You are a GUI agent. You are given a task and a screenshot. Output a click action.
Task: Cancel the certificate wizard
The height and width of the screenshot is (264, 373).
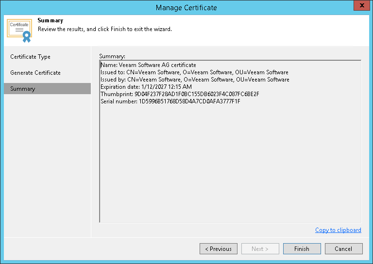(343, 249)
